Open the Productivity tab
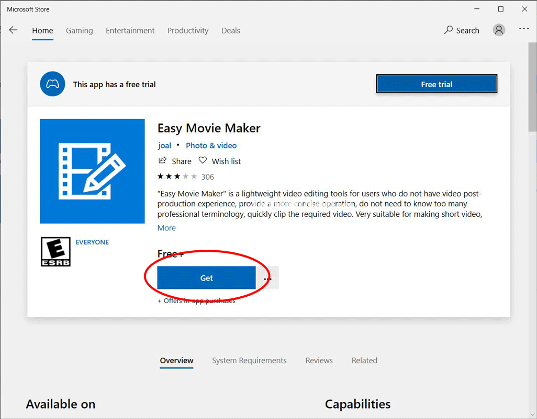Screen dimensions: 537x419 click(187, 30)
